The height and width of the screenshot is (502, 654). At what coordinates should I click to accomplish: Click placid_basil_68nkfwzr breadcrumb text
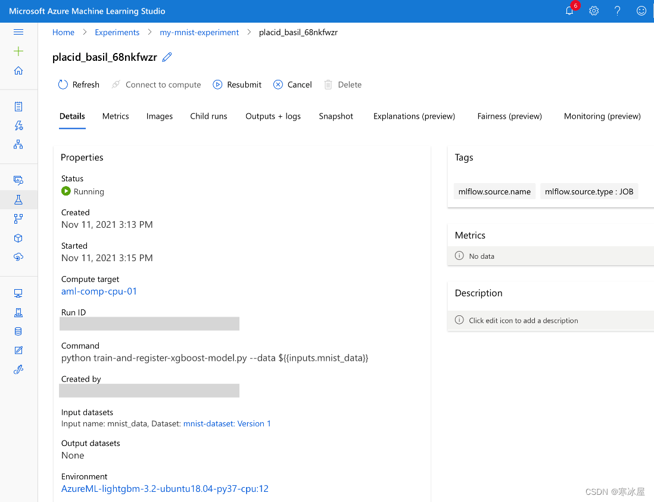298,33
